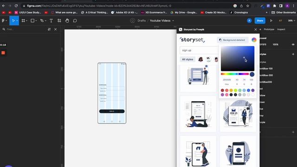Bookmark this page with the star icon
The height and width of the screenshot is (167, 297).
(247, 6)
